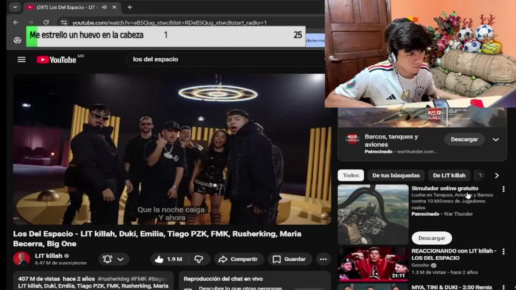Image resolution: width=516 pixels, height=290 pixels.
Task: Open options for MYA, TINI & DUKI video
Action: (x=503, y=287)
